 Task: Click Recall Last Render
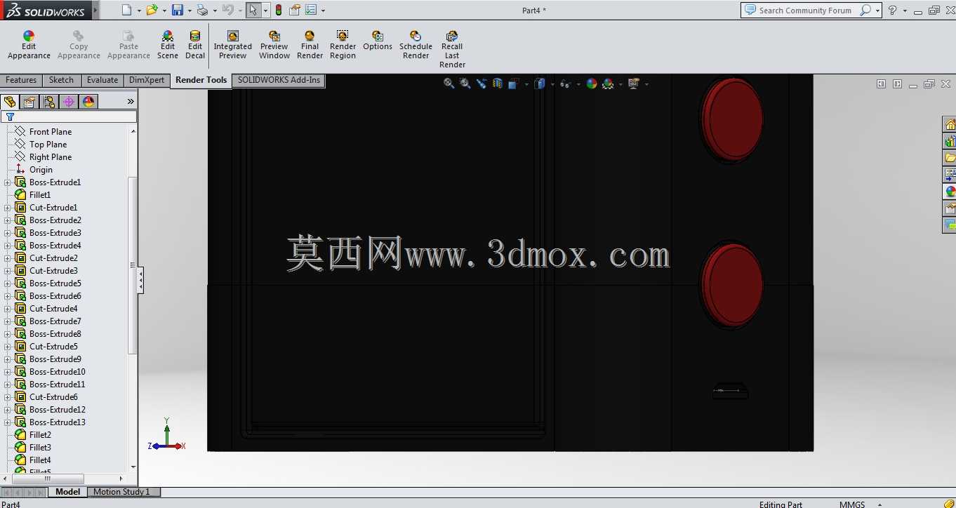(x=452, y=50)
